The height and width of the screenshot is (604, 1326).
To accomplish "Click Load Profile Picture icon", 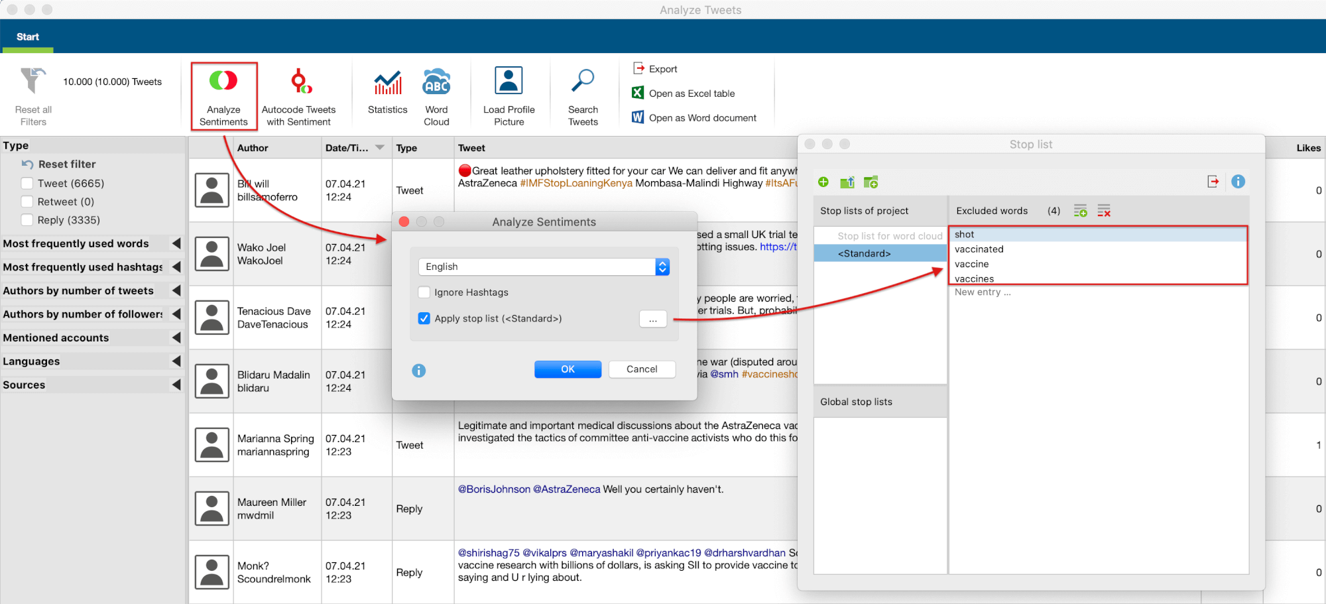I will click(509, 80).
